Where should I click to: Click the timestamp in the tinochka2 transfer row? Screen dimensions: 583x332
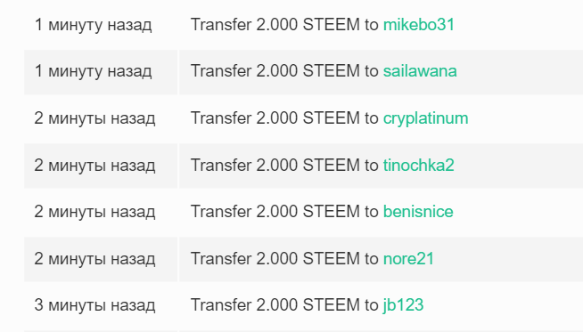pos(94,166)
